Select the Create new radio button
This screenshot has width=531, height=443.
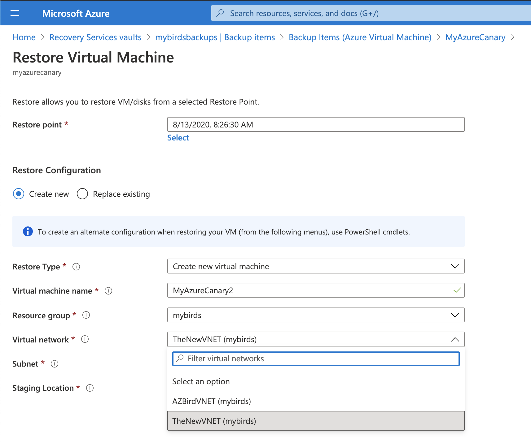click(x=19, y=194)
